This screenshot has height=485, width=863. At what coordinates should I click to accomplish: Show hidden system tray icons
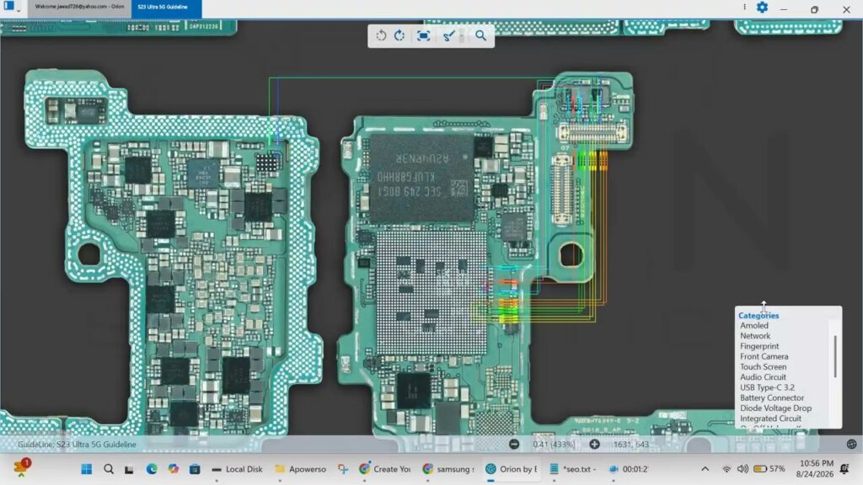click(705, 469)
